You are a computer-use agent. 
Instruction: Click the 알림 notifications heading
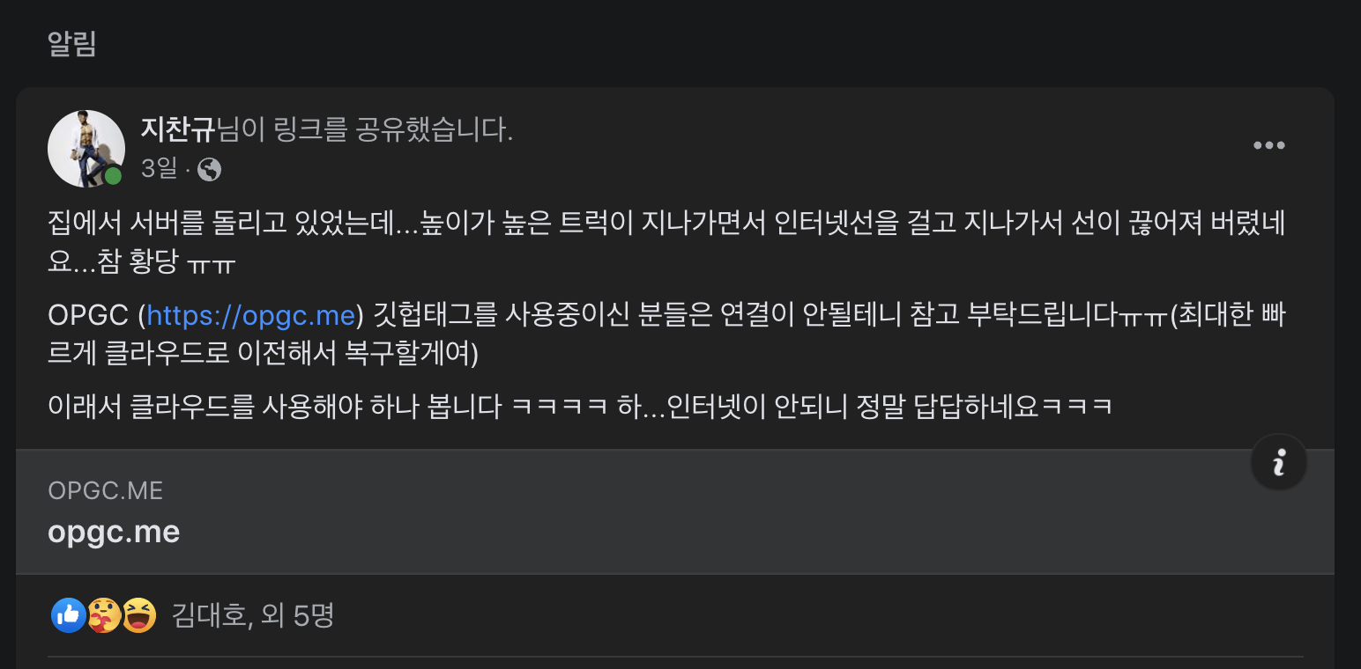tap(71, 43)
